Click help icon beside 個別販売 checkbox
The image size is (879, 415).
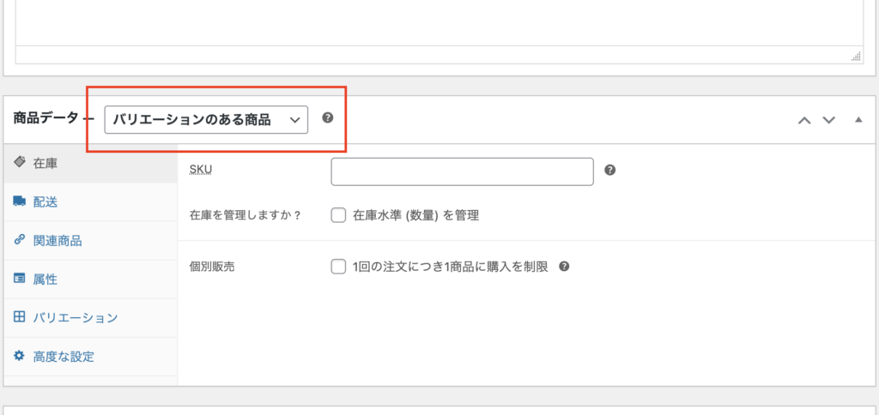pyautogui.click(x=564, y=267)
